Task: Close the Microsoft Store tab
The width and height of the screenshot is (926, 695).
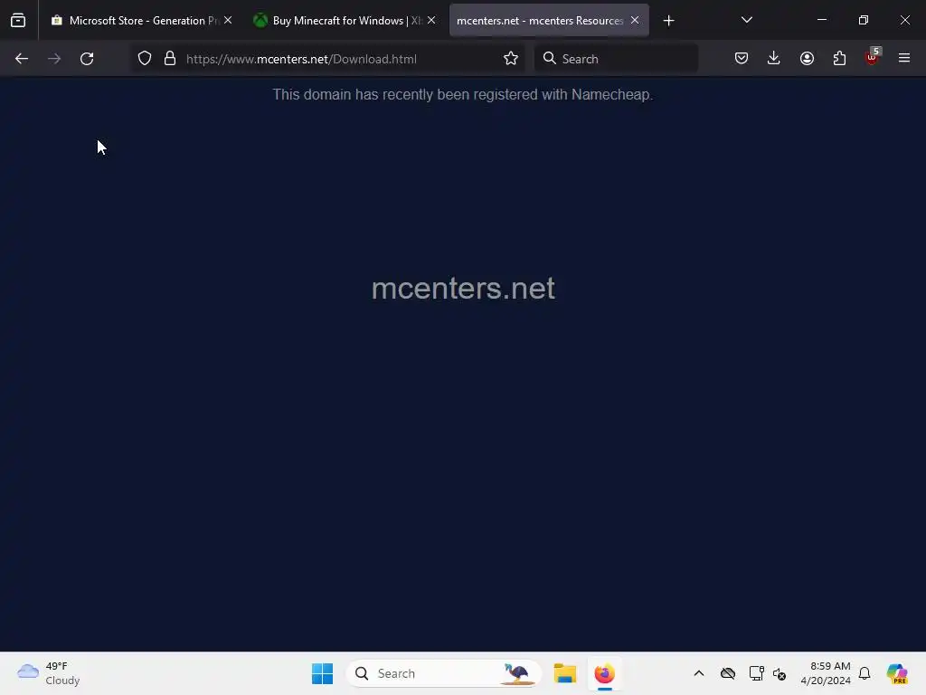Action: point(228,20)
